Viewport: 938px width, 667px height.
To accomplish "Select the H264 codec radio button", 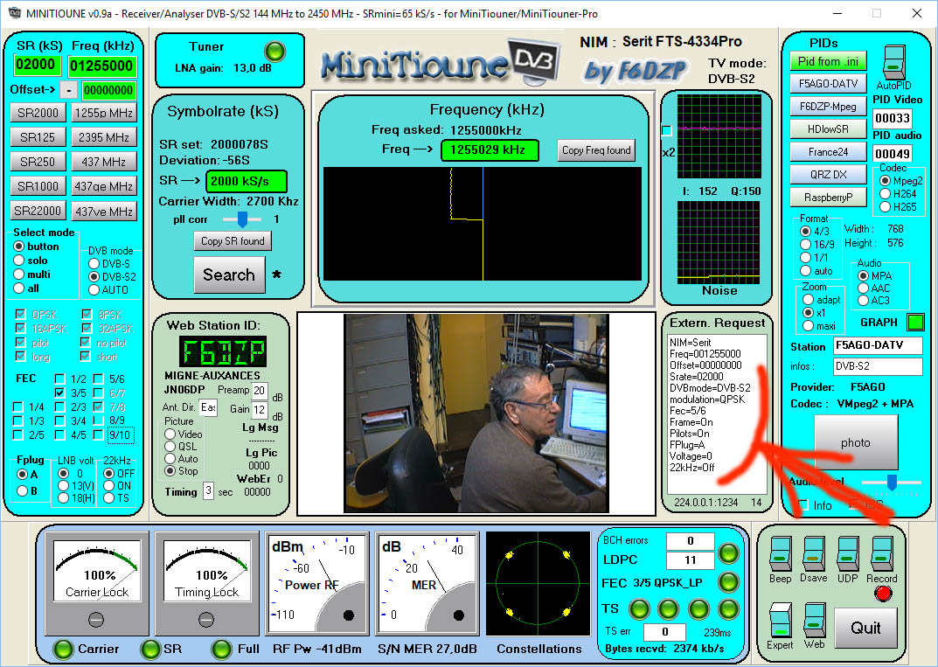I will point(886,194).
